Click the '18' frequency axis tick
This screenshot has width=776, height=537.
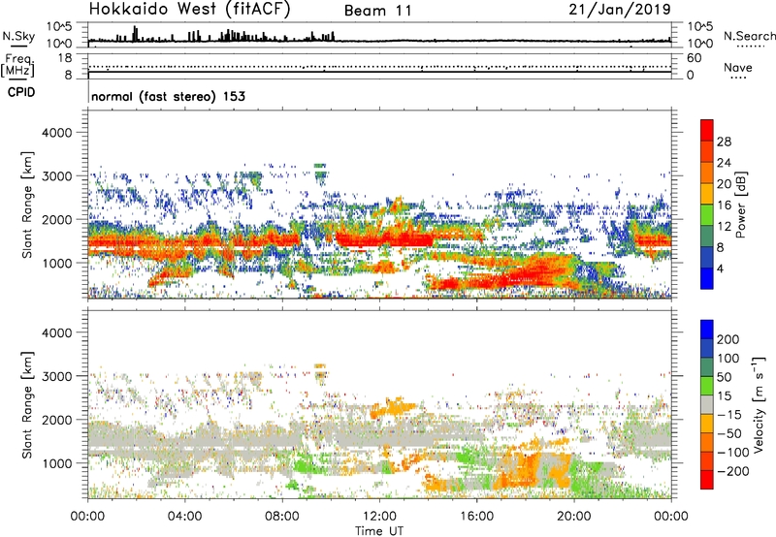click(x=65, y=58)
